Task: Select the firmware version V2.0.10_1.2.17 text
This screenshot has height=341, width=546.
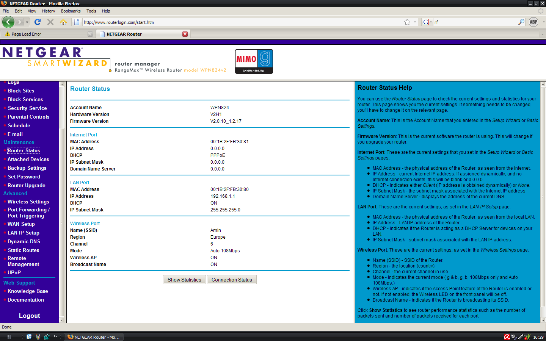Action: coord(226,121)
